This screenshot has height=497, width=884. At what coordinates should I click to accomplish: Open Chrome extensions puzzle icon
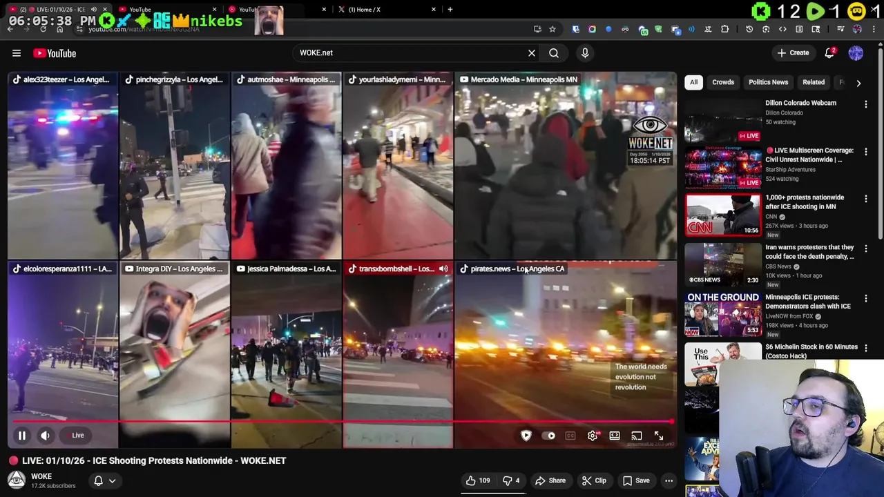724,29
